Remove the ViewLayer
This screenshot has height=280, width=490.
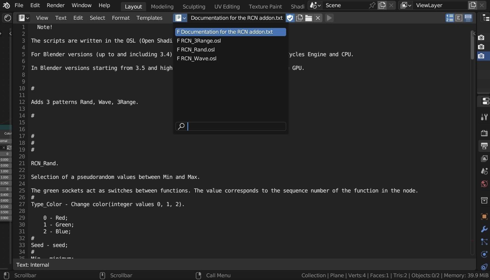coord(482,5)
